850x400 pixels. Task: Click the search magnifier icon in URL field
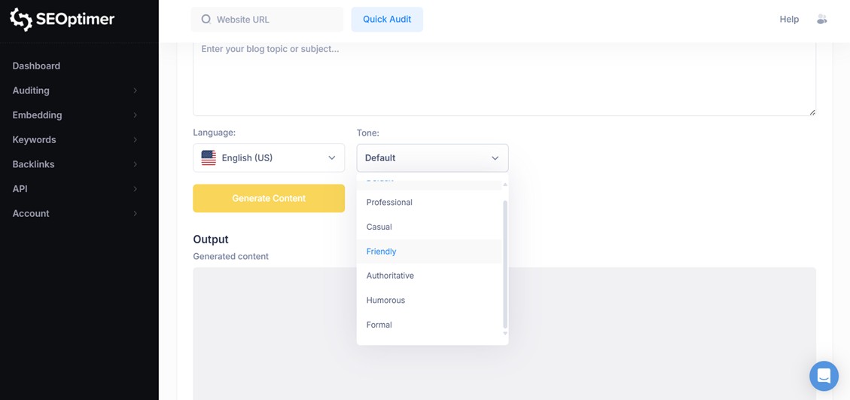tap(206, 20)
